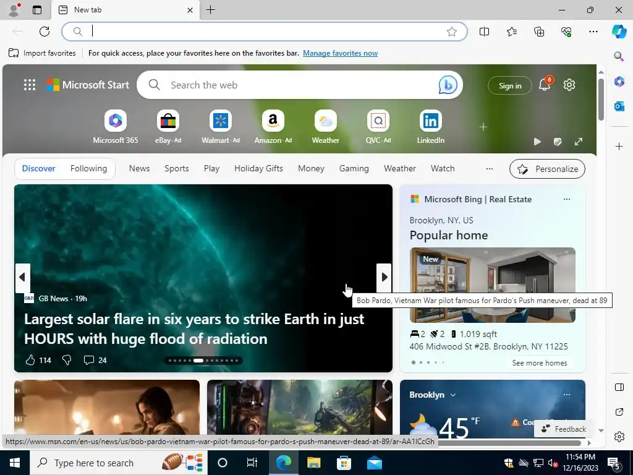Click Manage favorites now link

pos(341,53)
